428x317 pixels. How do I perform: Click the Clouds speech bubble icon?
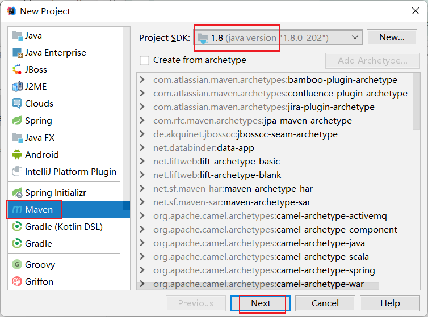click(17, 103)
